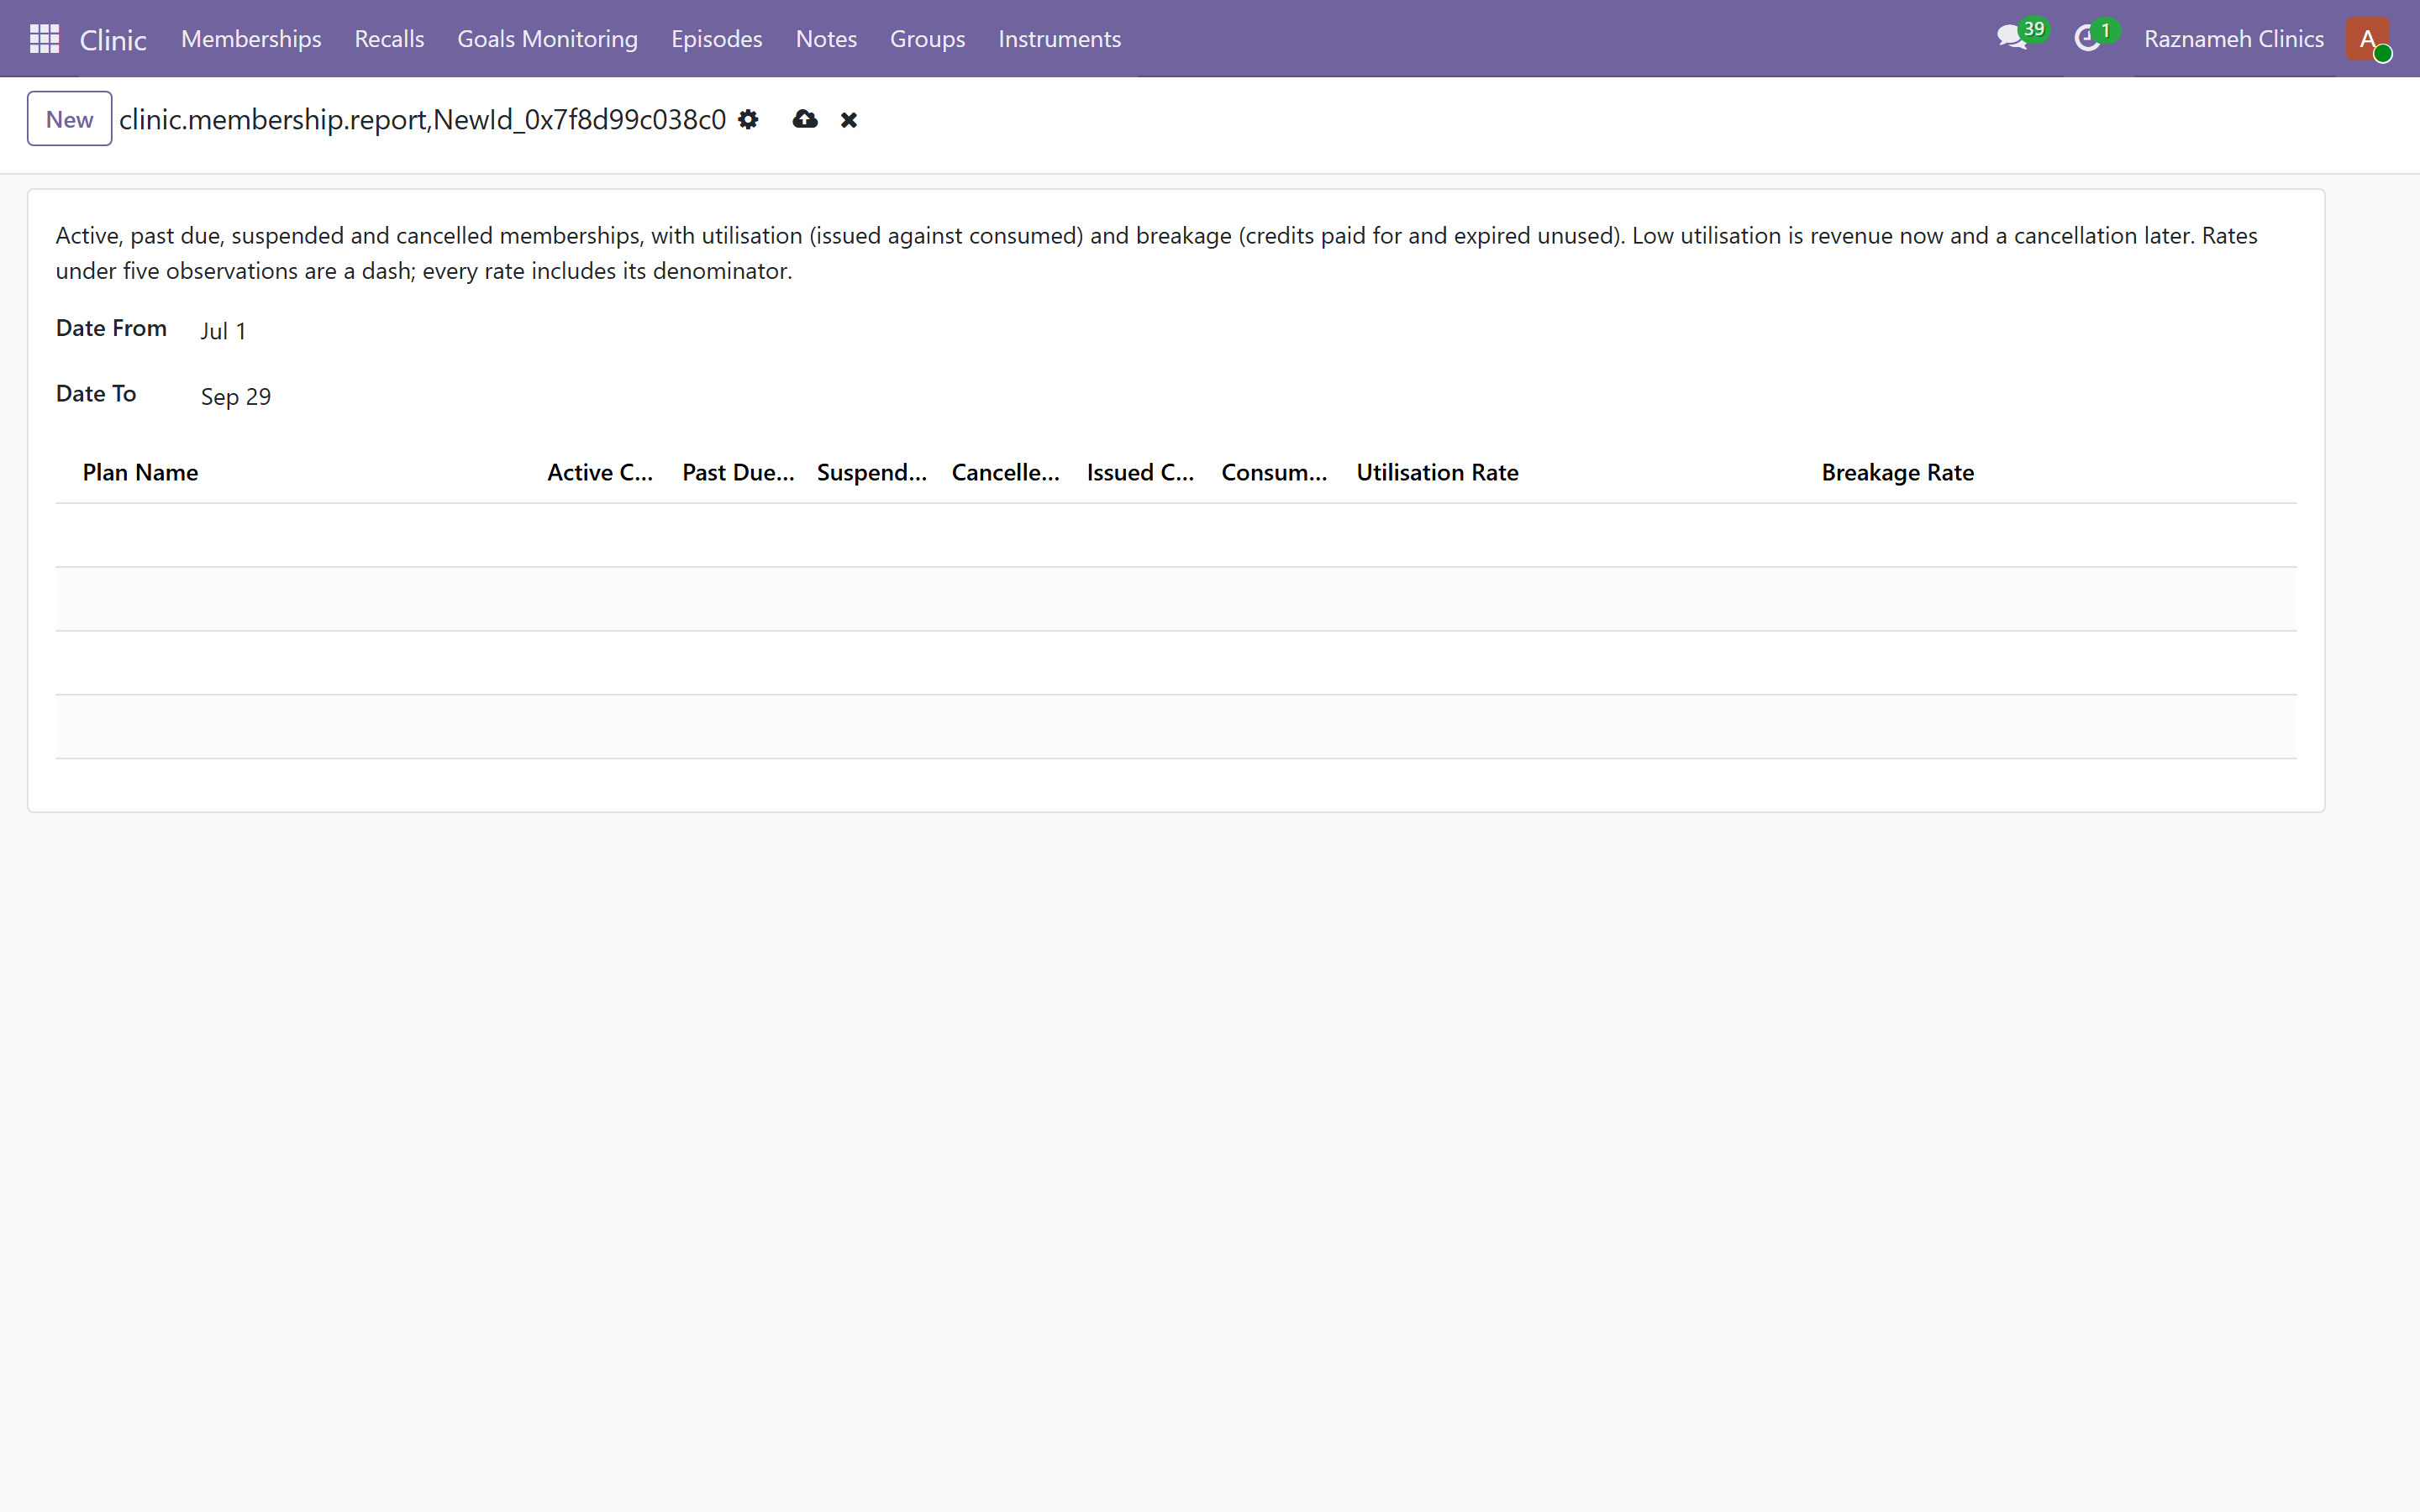Open the conversations icon showing 39 messages
The width and height of the screenshot is (2420, 1512).
[2021, 38]
